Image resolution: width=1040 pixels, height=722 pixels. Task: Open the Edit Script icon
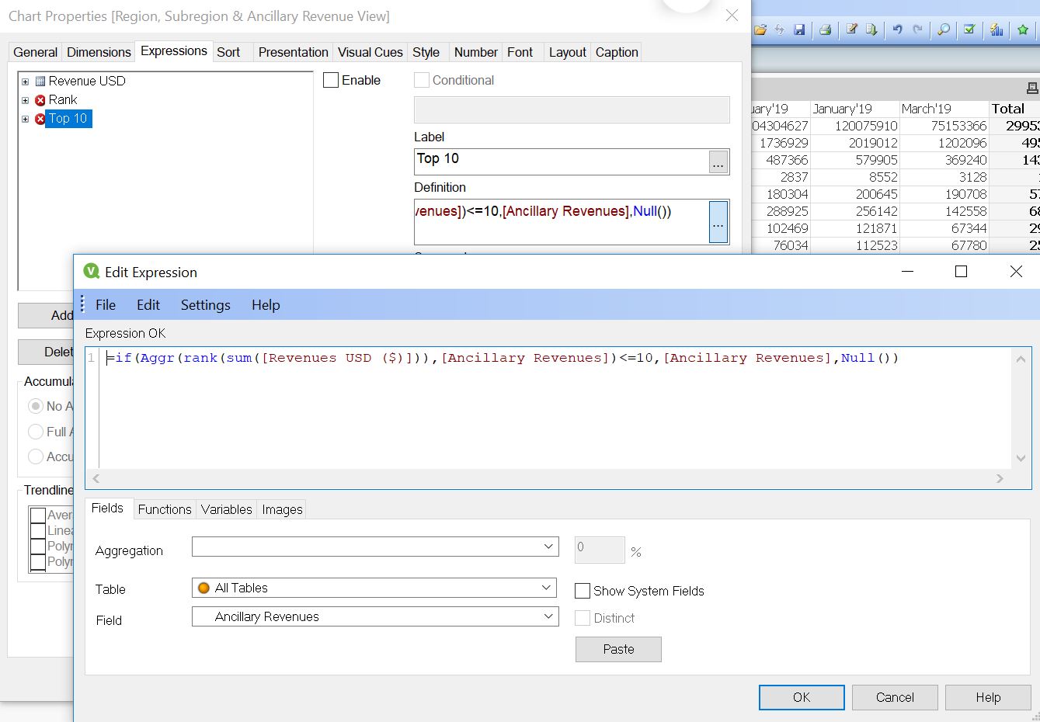coord(851,30)
